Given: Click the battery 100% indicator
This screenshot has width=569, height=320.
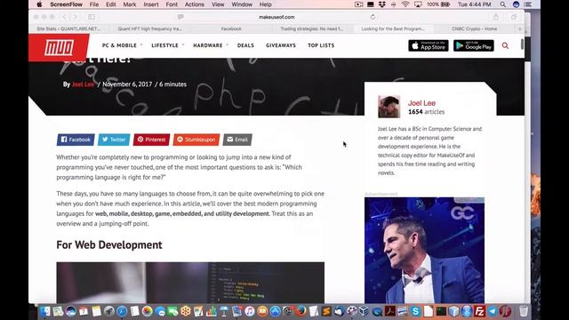Looking at the screenshot, I should click(438, 4).
